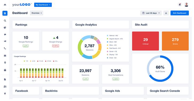Viewport: 194px width, 101px height.
Task: Click the yourLOGO brand logo
Action: point(22,5)
